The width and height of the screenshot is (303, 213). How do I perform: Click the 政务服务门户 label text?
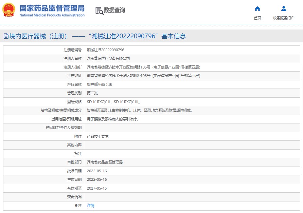284,18
